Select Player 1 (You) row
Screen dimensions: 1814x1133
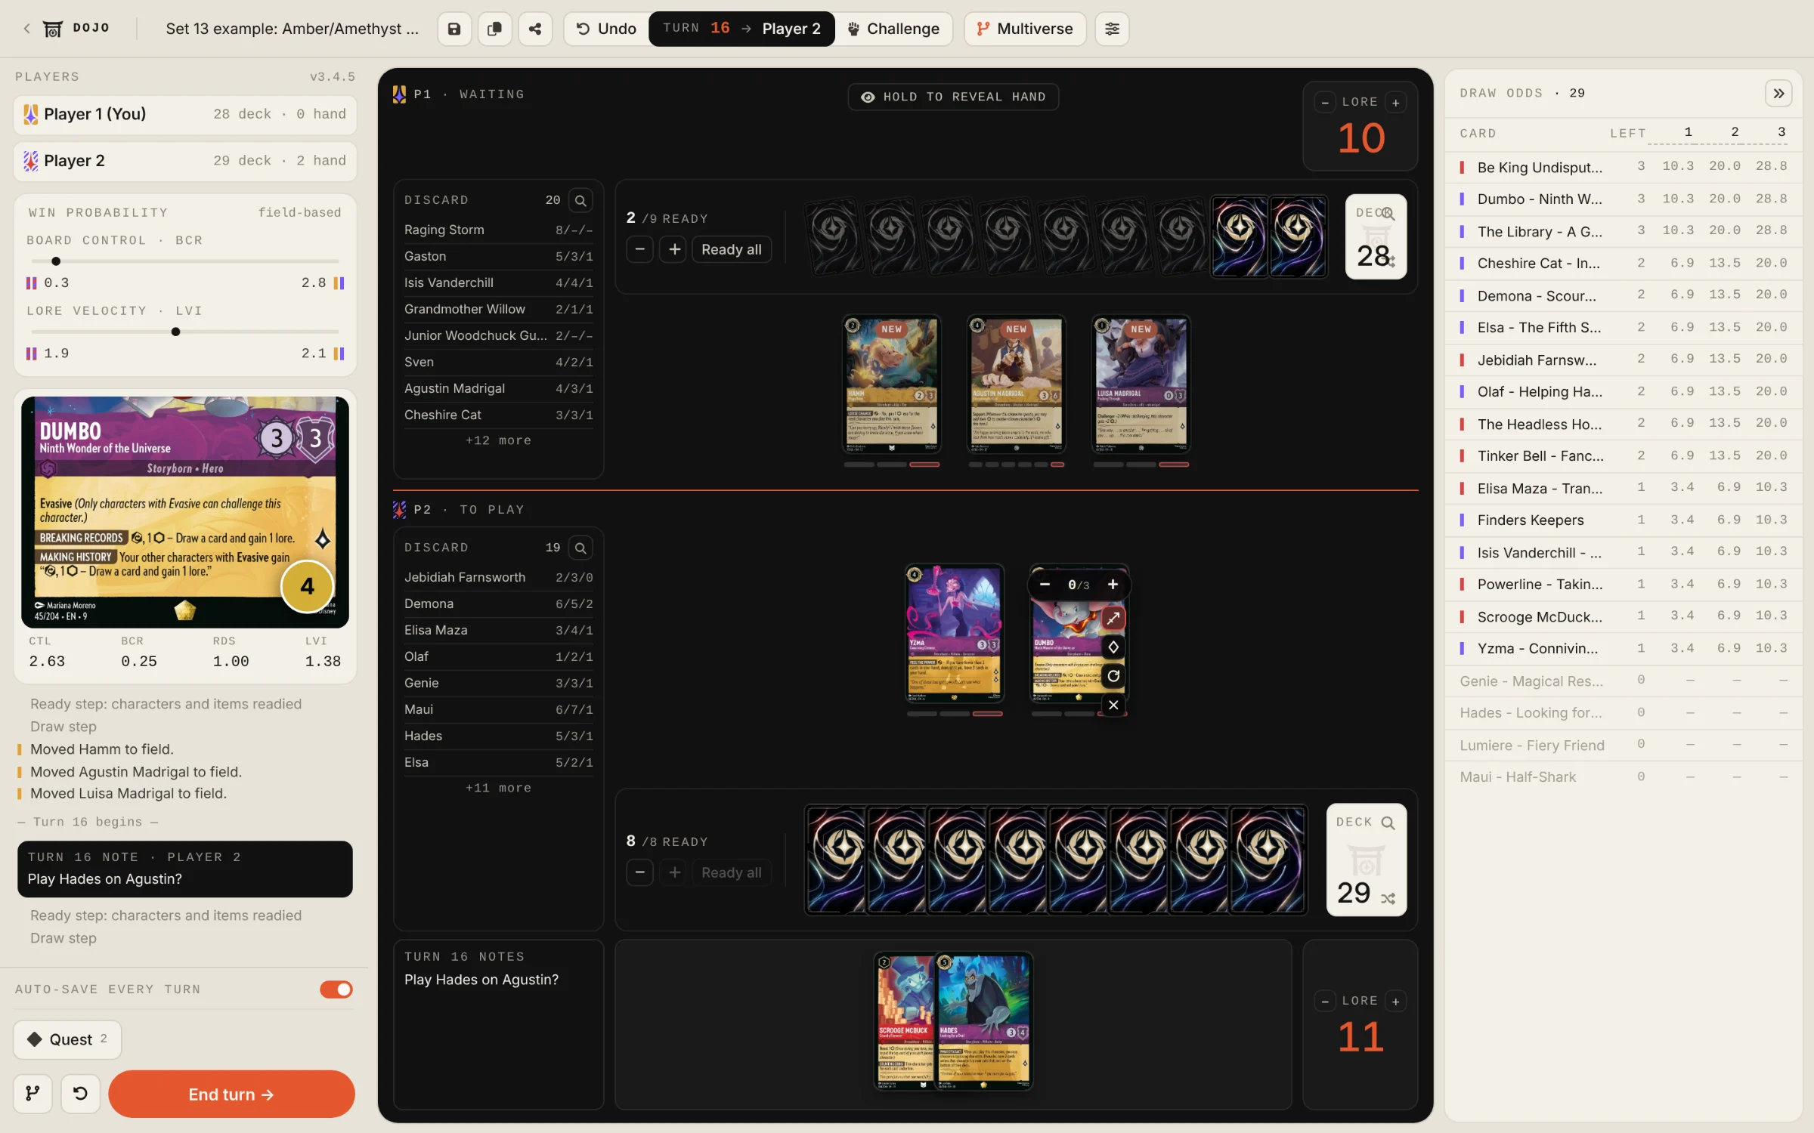point(185,114)
